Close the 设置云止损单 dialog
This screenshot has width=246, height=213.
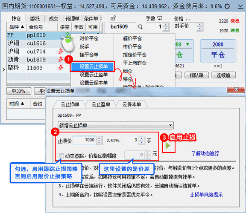click(236, 89)
